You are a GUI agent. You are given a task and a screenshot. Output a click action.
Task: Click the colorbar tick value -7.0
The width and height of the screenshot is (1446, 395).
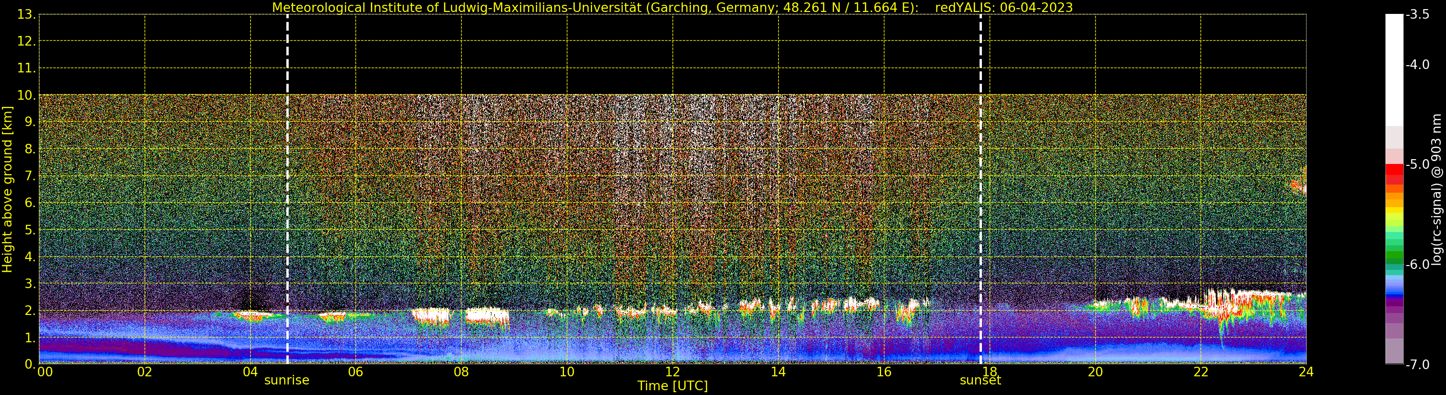click(x=1417, y=364)
